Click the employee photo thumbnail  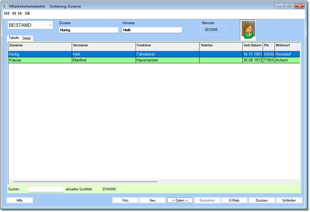[248, 30]
